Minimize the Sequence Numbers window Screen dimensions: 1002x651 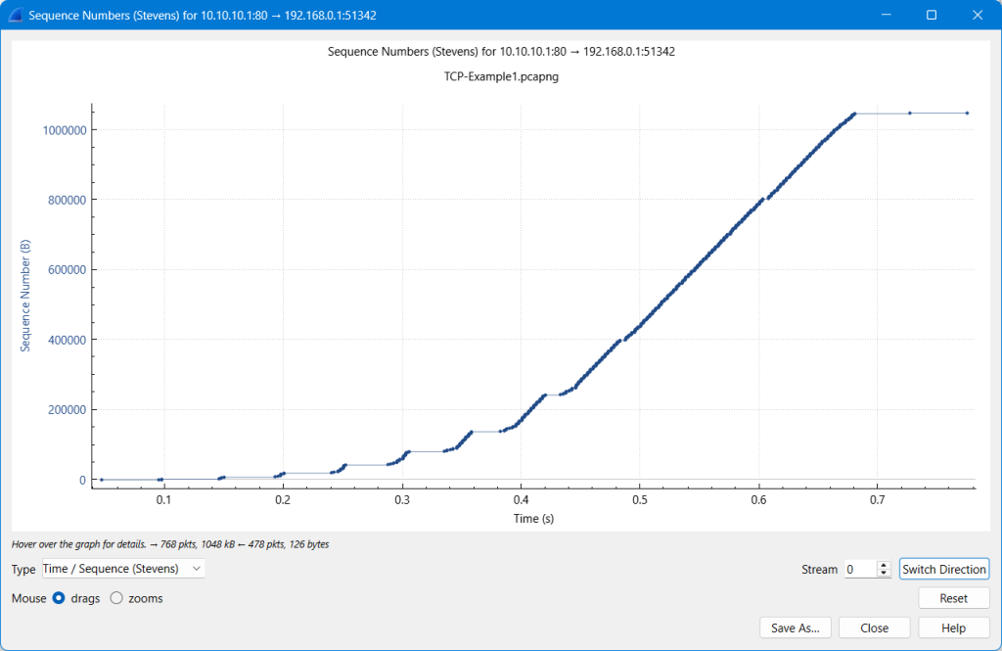pos(887,15)
